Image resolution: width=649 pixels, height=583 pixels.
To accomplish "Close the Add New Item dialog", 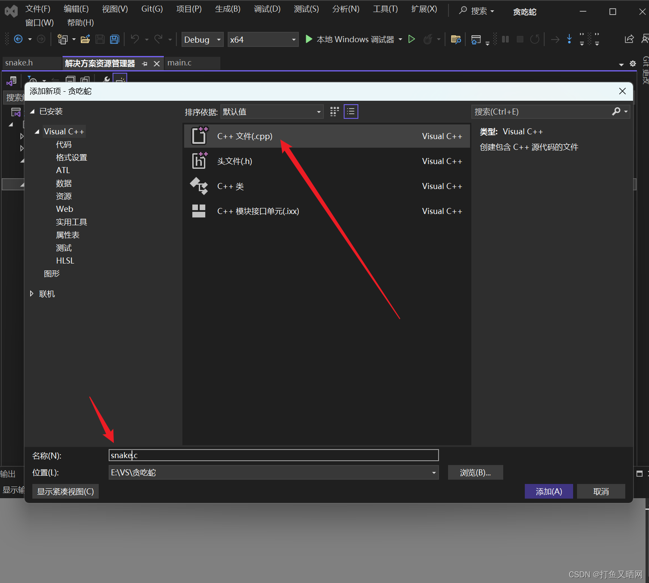I will (622, 91).
